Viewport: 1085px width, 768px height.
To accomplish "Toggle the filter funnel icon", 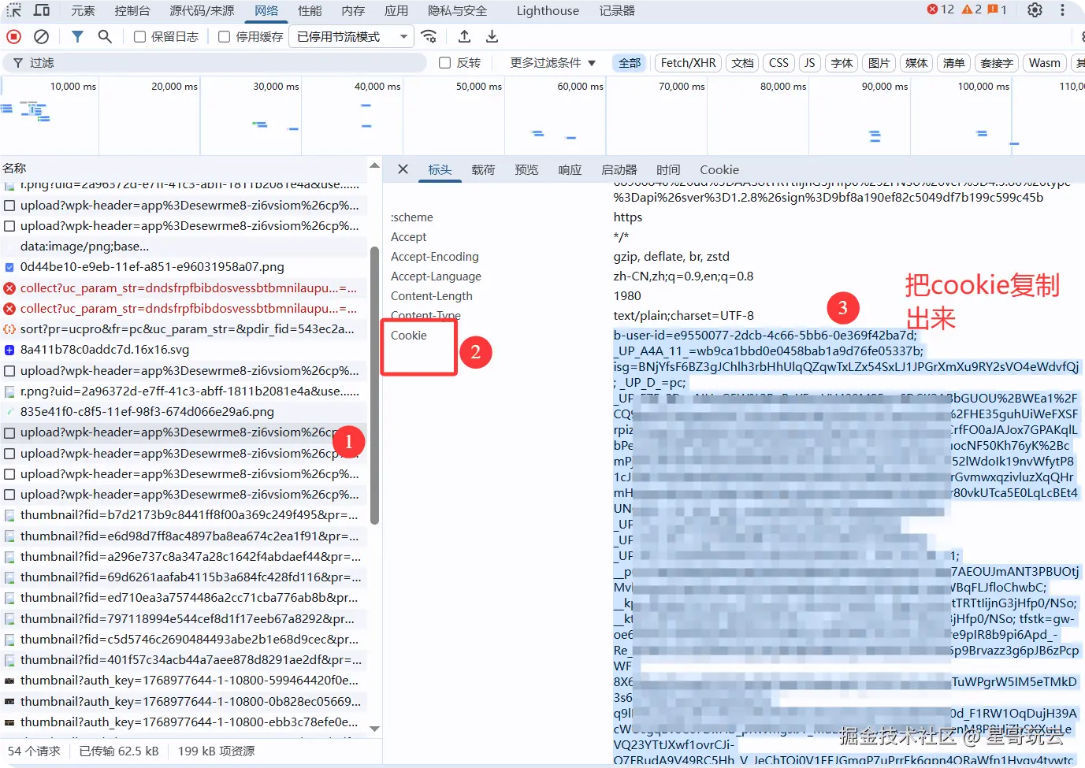I will point(77,36).
